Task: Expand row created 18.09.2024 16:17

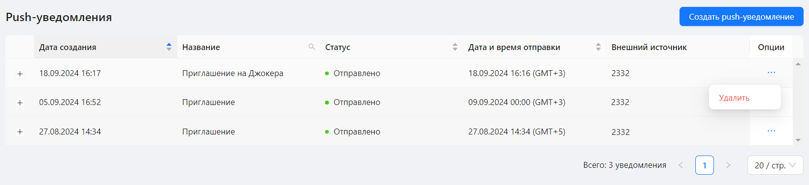Action: 20,74
